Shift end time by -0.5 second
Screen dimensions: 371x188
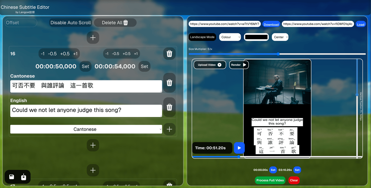(115, 54)
